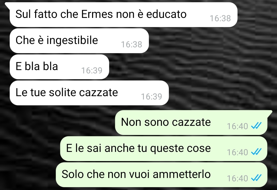Viewport: 277px width, 190px height.
Task: Select the 'Che è ingestibile' message bubble
Action: click(79, 41)
